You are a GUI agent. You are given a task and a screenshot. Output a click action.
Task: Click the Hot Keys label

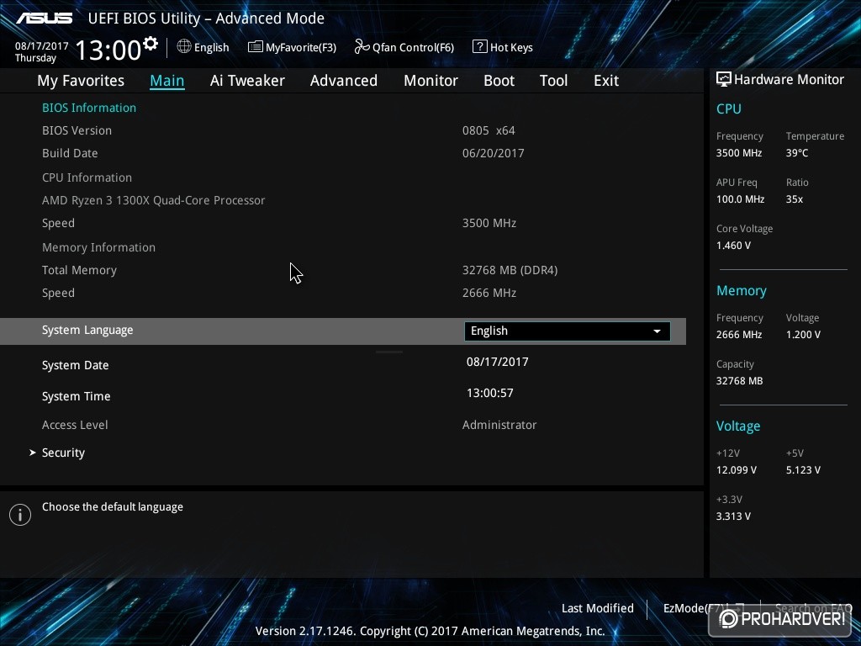coord(511,47)
